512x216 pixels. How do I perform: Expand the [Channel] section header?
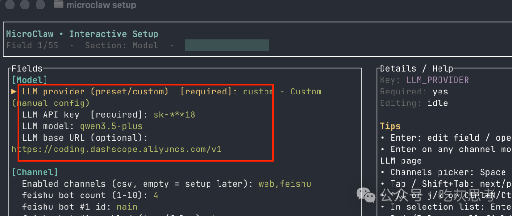[34, 172]
